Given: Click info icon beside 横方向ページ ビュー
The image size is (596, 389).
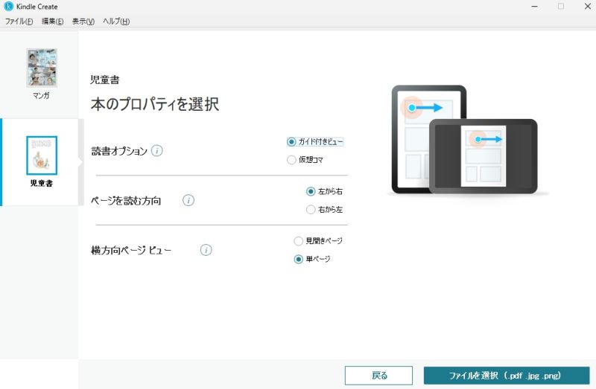Looking at the screenshot, I should [x=206, y=250].
